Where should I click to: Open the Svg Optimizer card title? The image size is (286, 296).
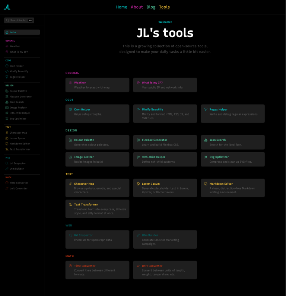click(219, 157)
